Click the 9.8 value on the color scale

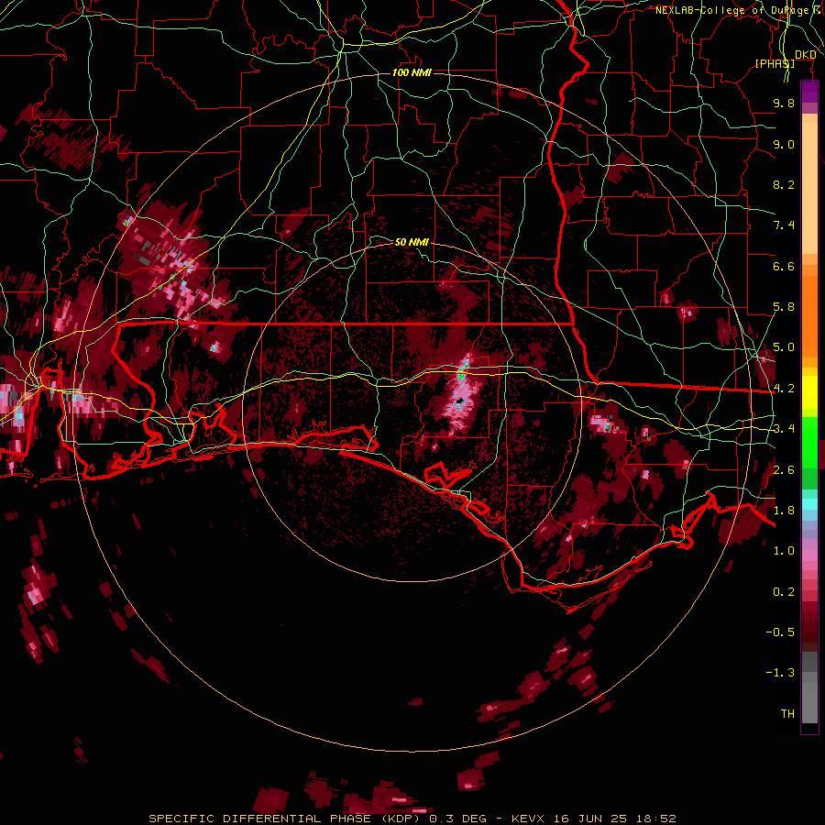point(784,103)
